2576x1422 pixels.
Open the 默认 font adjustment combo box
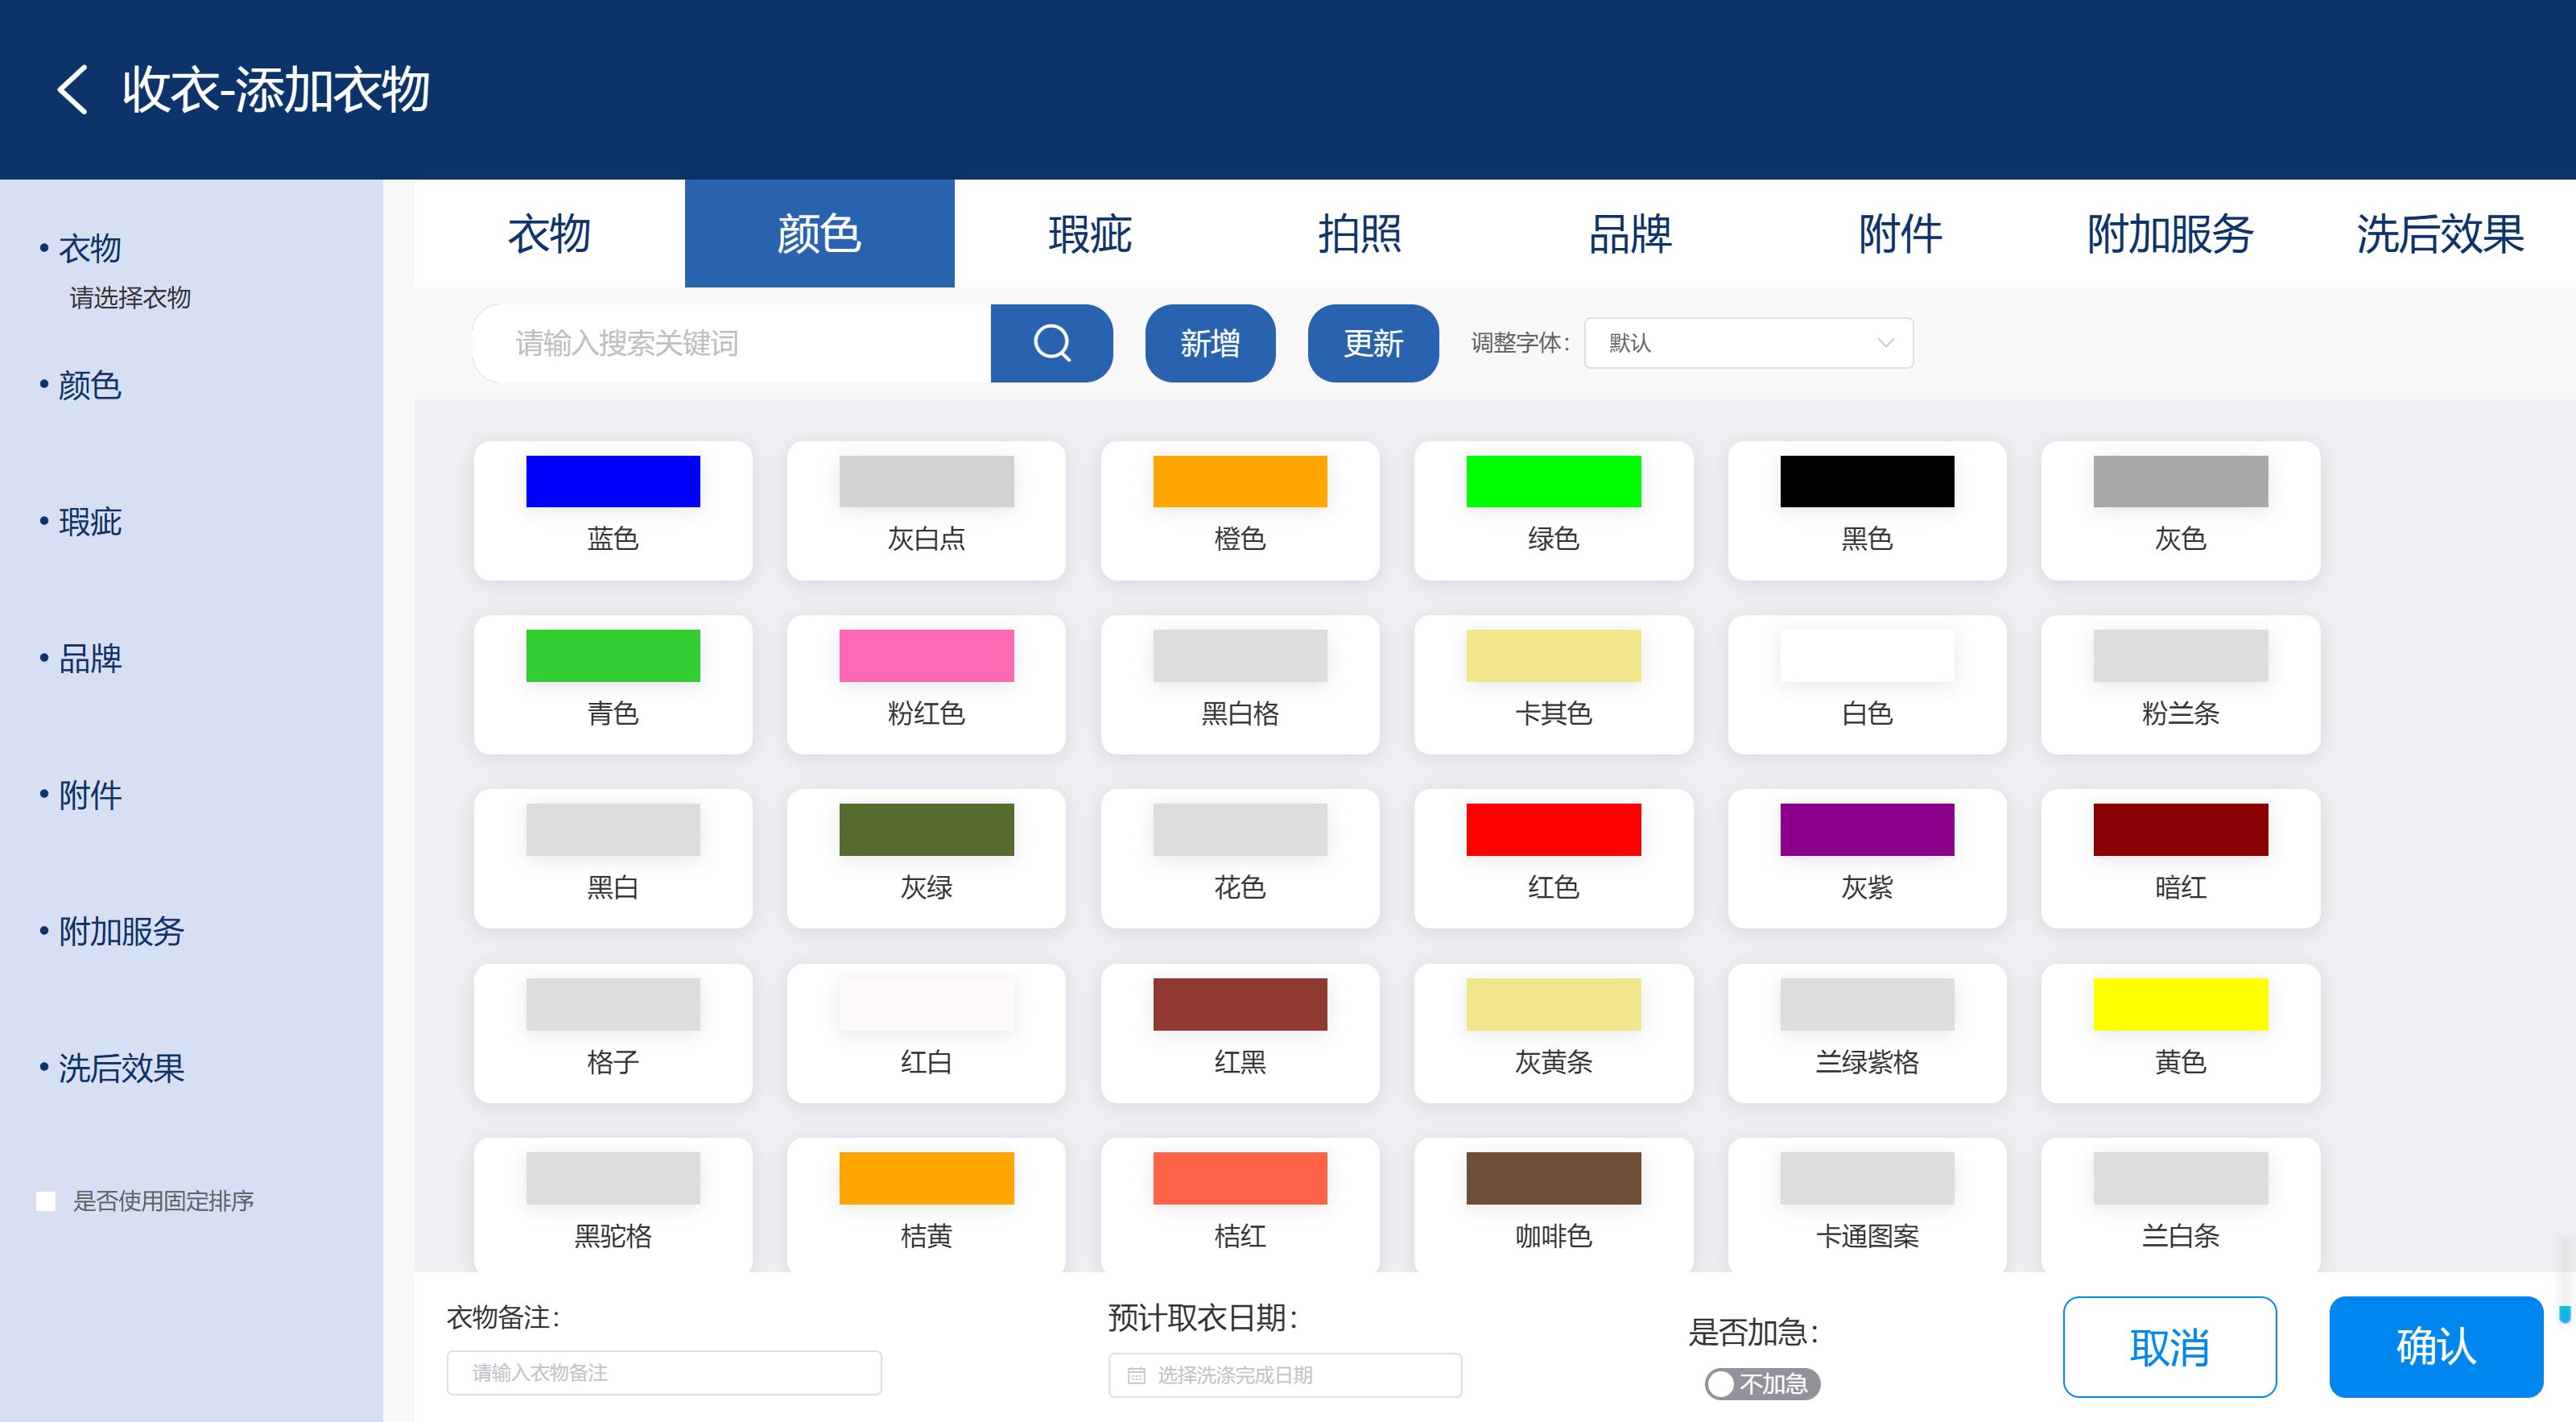(x=1746, y=343)
